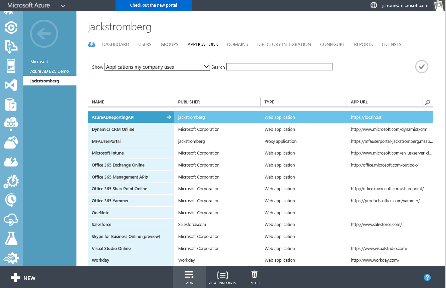
Task: Open the cloud link sidebar icon
Action: coord(11,220)
